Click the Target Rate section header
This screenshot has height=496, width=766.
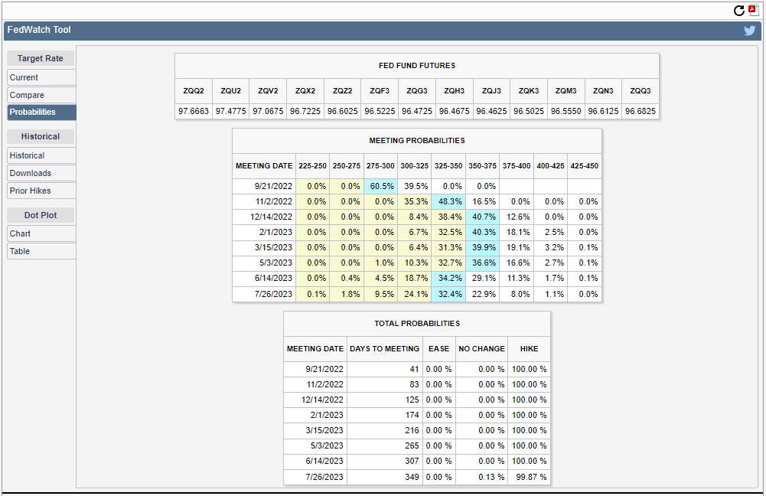41,58
